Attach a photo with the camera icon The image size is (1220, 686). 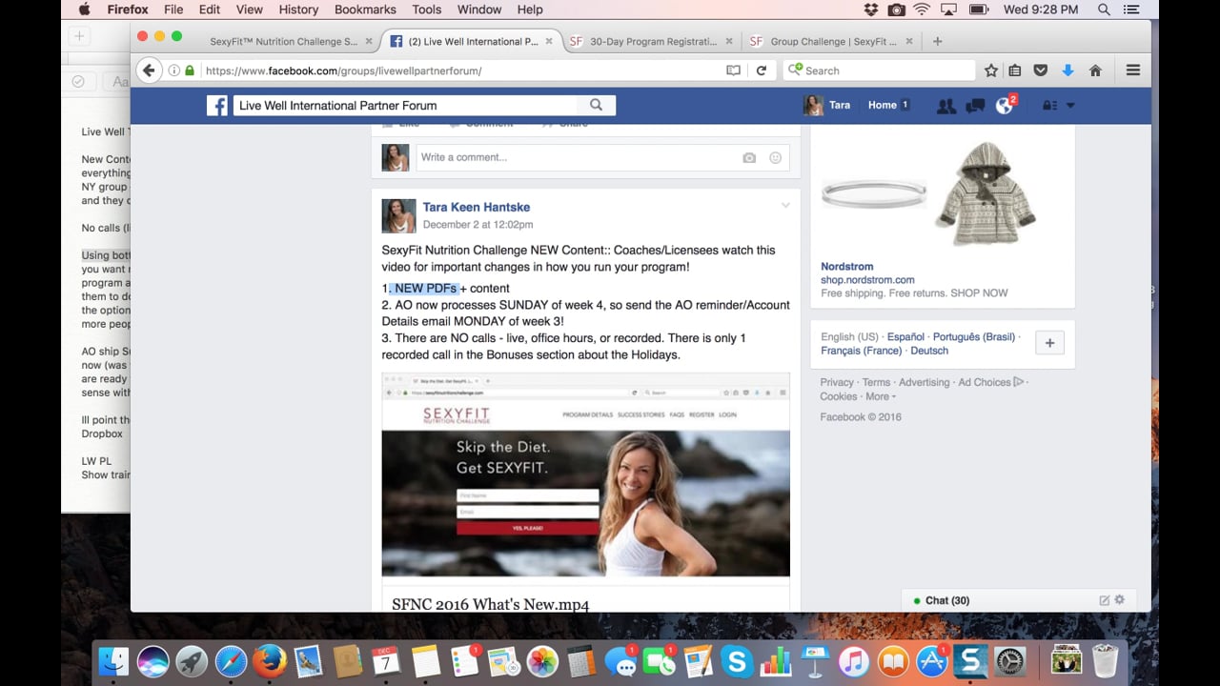click(749, 158)
